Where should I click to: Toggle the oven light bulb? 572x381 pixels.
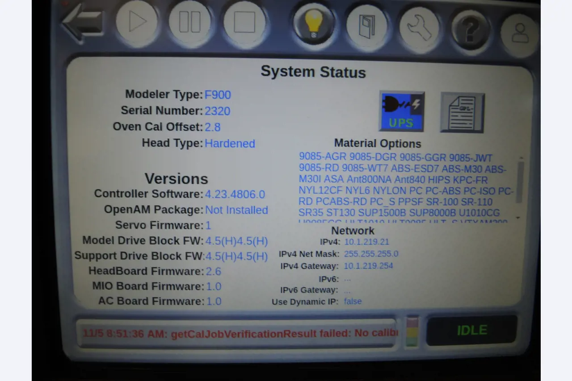tap(314, 23)
